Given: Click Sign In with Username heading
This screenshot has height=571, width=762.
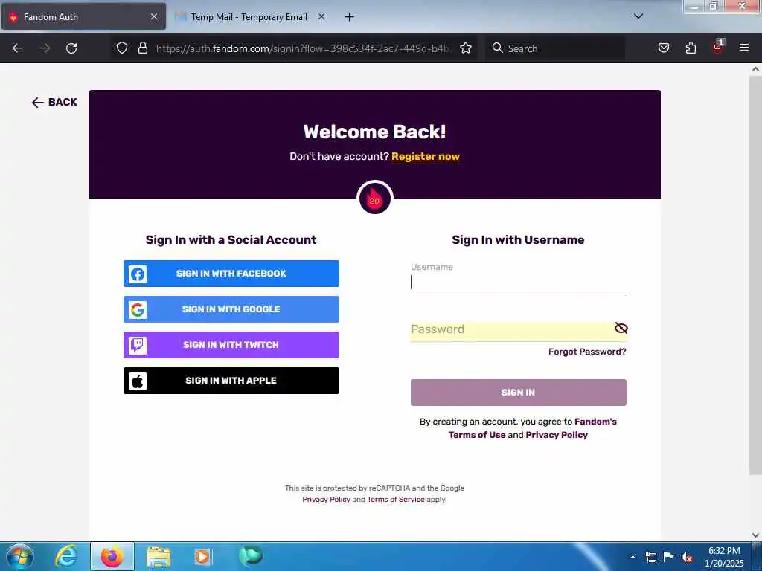Looking at the screenshot, I should click(x=518, y=240).
